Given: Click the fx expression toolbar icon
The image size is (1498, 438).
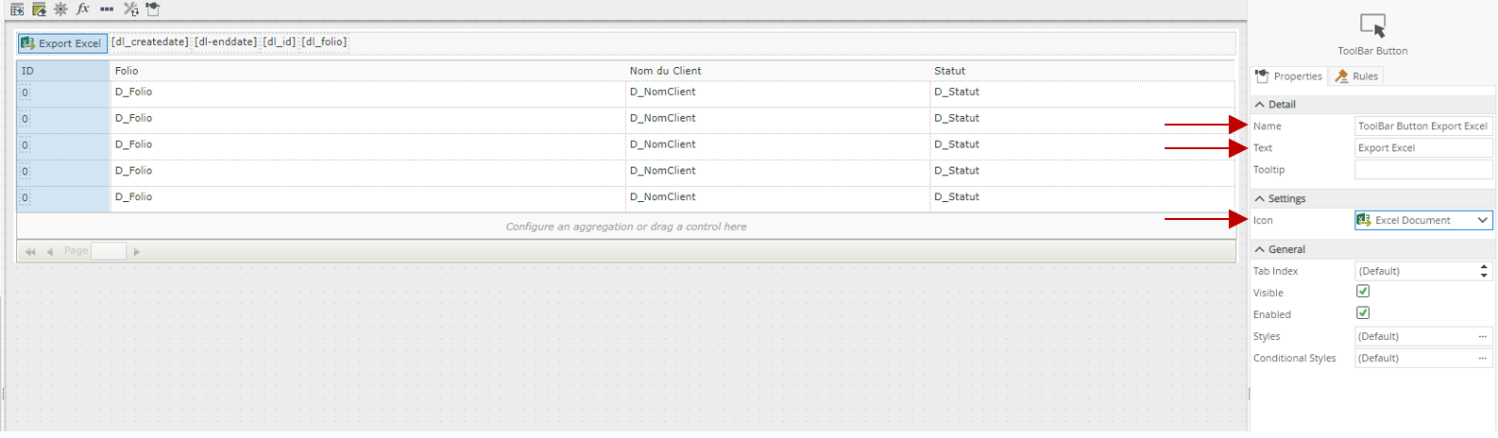Looking at the screenshot, I should point(83,9).
